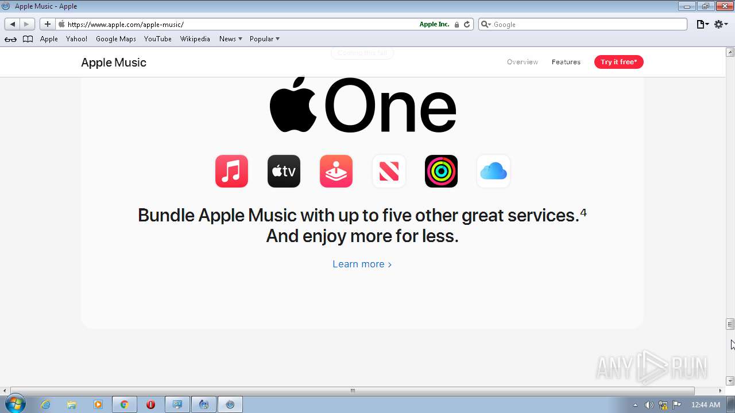Viewport: 735px width, 413px height.
Task: Switch to Google Chrome in taskbar
Action: [124, 404]
